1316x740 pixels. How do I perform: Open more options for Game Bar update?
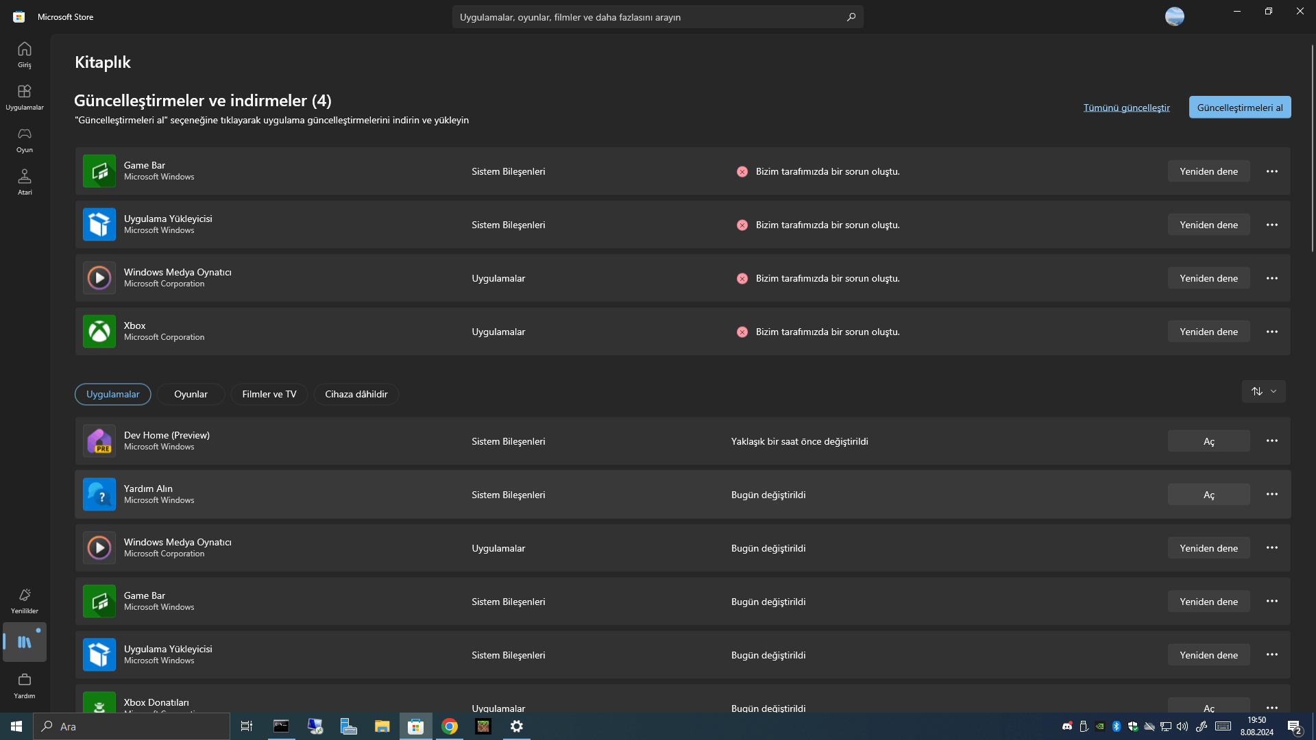point(1271,171)
